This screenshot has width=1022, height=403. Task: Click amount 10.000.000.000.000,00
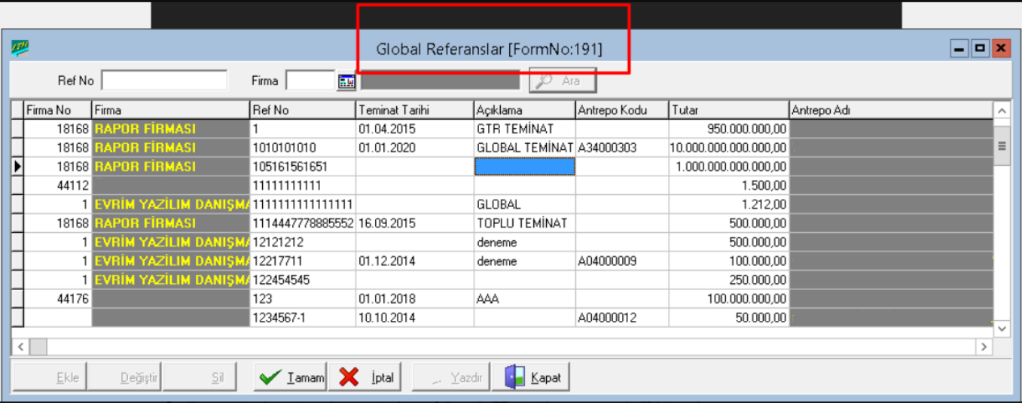(x=729, y=148)
